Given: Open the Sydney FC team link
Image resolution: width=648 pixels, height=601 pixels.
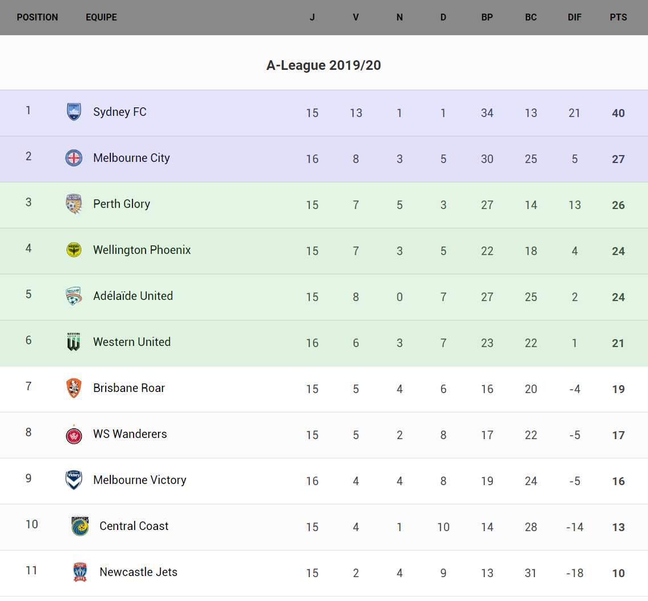Looking at the screenshot, I should (120, 112).
